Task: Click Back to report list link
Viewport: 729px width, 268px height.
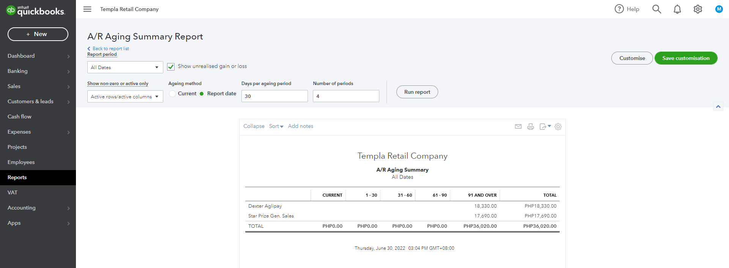Action: tap(110, 49)
